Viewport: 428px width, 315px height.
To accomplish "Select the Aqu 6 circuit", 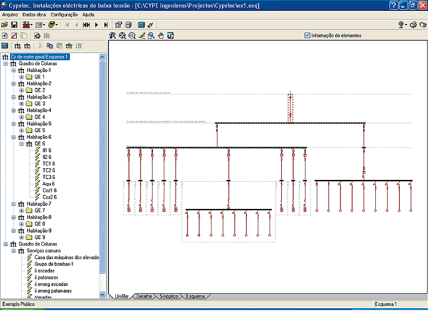I will tap(49, 184).
